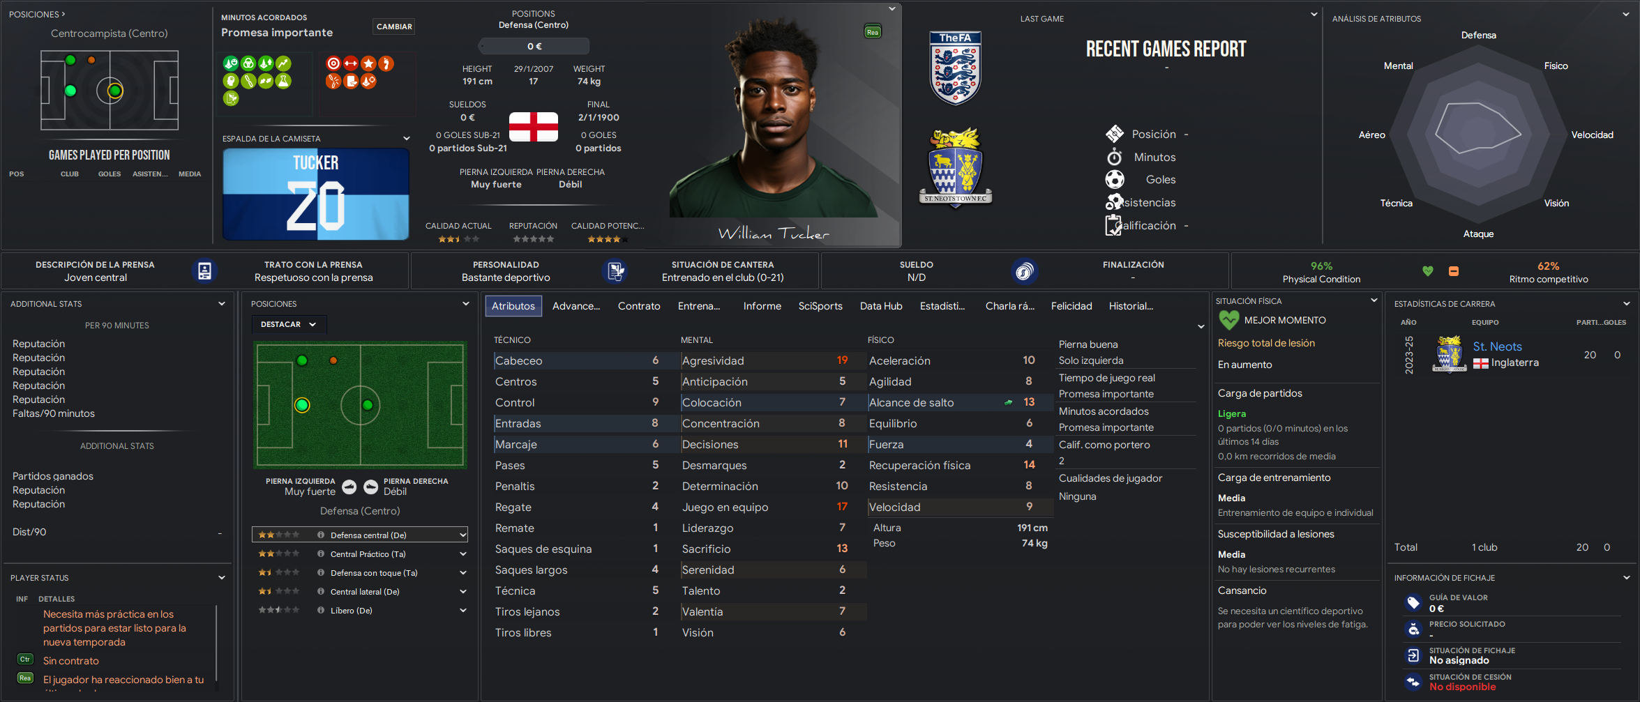Image resolution: width=1640 pixels, height=702 pixels.
Task: Expand the Espalda de la Camiseta panel chevron
Action: [x=407, y=139]
